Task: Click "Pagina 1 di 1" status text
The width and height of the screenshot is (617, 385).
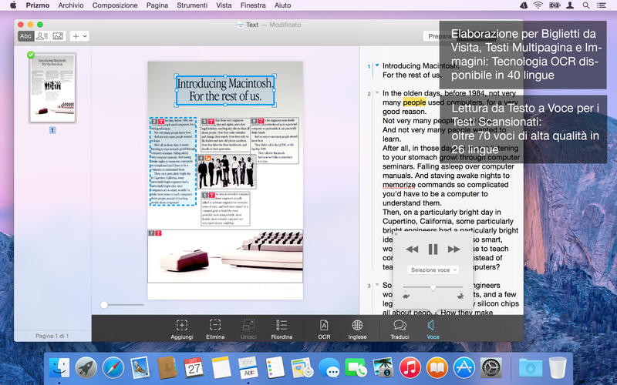Action: point(52,336)
